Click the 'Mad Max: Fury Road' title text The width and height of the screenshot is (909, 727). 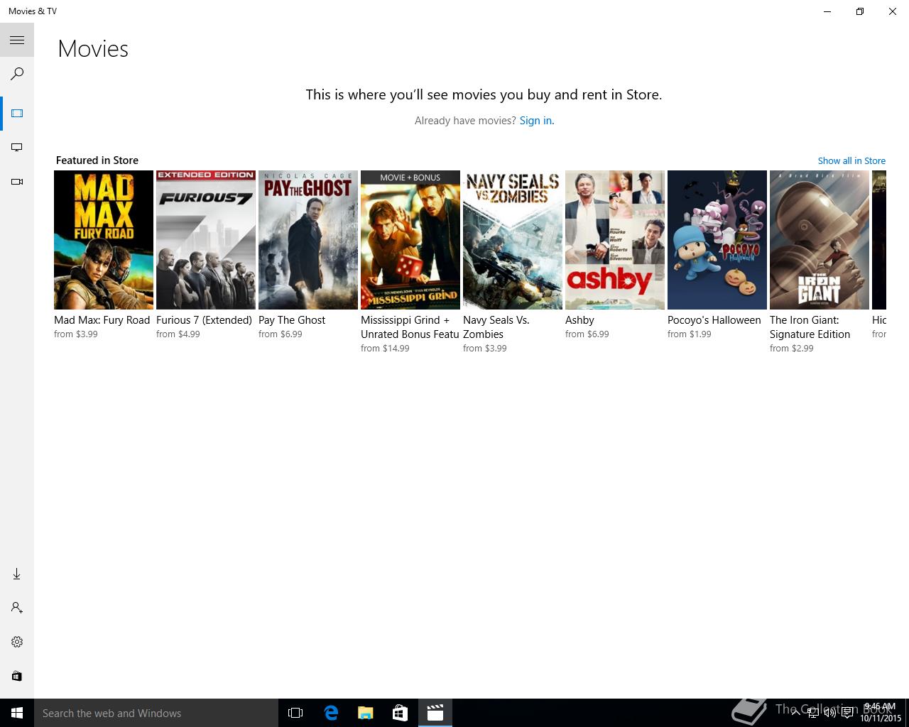point(102,320)
